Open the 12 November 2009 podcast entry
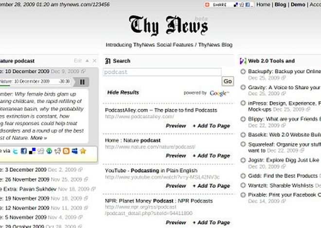 [x=25, y=208]
